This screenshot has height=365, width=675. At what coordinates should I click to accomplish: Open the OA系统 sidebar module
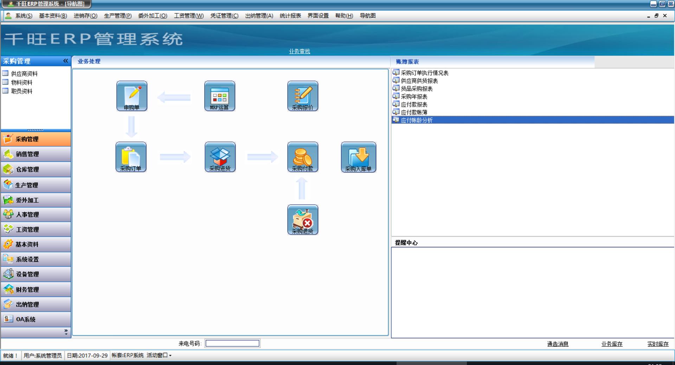pyautogui.click(x=36, y=319)
